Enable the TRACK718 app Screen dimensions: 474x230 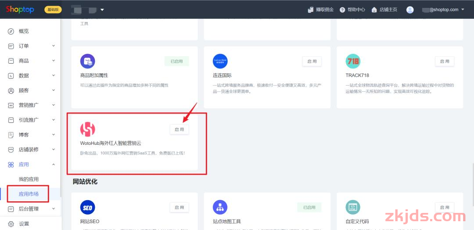click(x=445, y=61)
